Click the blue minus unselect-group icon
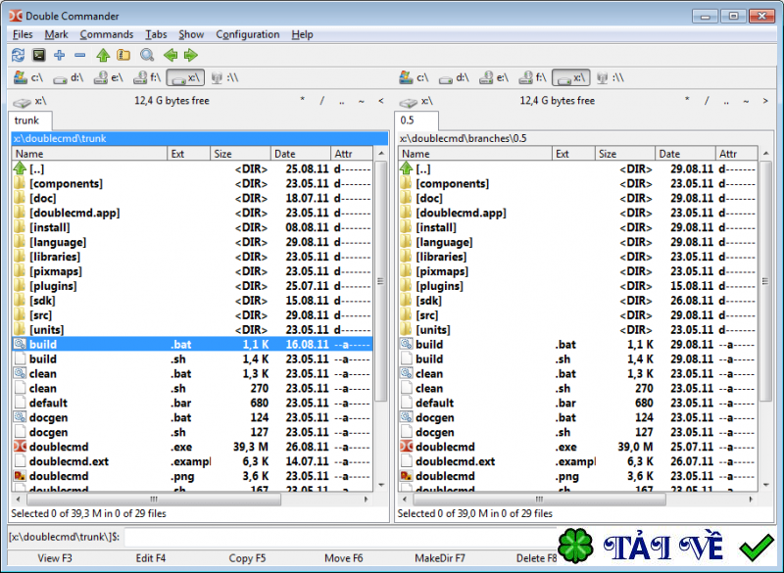The height and width of the screenshot is (573, 784). click(x=80, y=55)
